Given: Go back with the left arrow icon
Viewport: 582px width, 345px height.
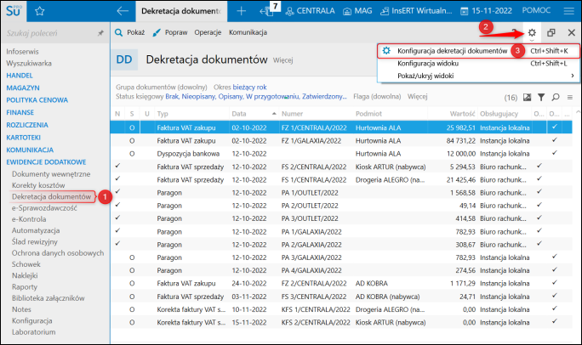Looking at the screenshot, I should (x=123, y=11).
